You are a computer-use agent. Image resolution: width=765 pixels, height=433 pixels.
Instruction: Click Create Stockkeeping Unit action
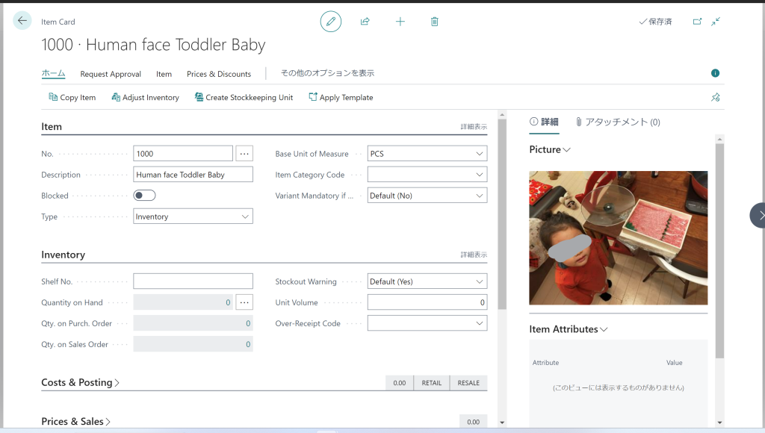(x=244, y=97)
